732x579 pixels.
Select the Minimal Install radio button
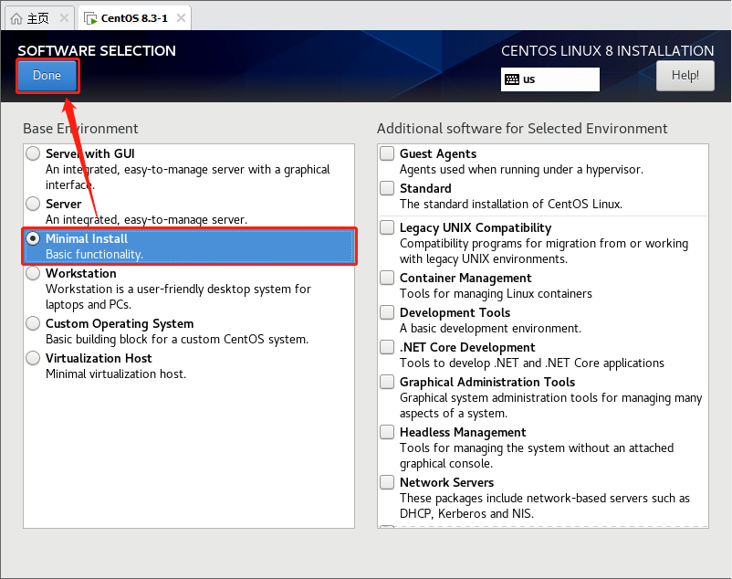pos(33,238)
